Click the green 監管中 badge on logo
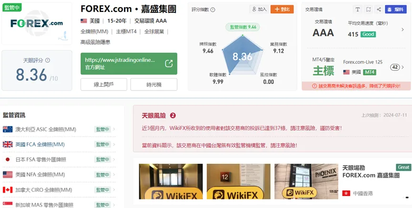This screenshot has height=208, width=412. (12, 8)
